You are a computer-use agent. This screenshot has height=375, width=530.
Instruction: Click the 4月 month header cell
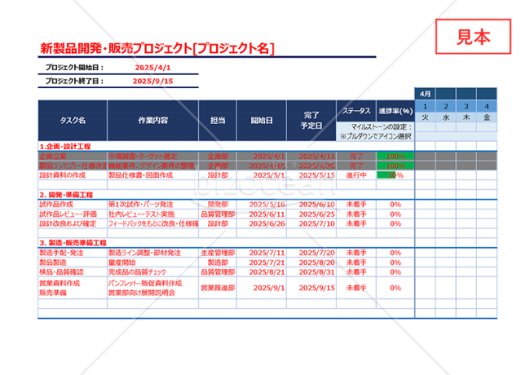[425, 94]
